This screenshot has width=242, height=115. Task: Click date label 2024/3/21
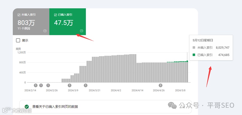click(x=95, y=90)
